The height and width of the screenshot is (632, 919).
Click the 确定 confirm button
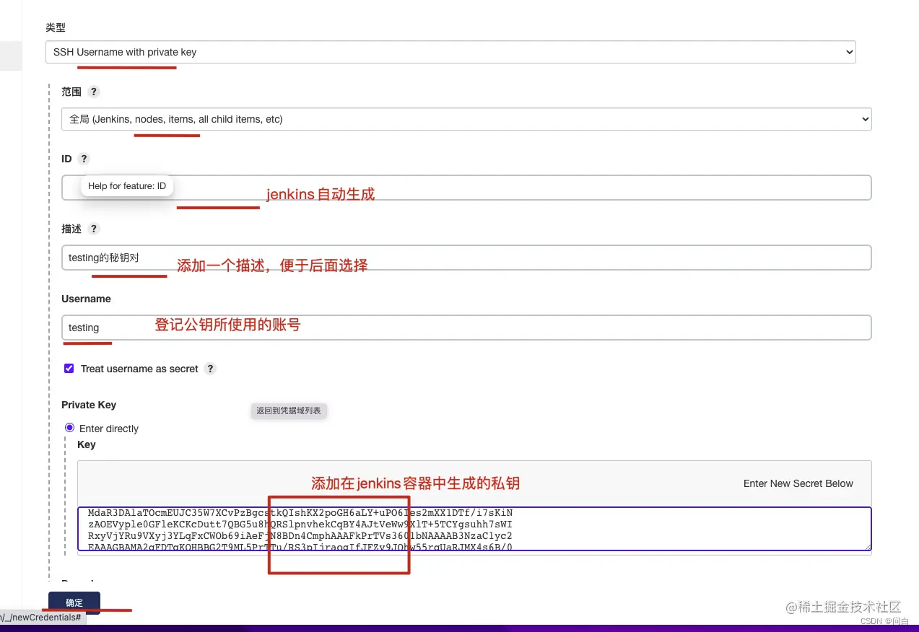[74, 603]
